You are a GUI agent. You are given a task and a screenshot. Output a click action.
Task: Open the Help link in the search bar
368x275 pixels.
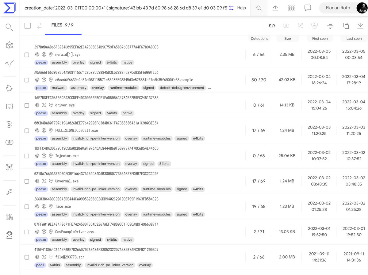point(242,8)
